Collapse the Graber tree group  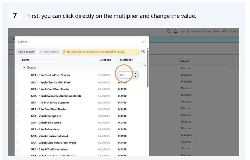pos(24,68)
